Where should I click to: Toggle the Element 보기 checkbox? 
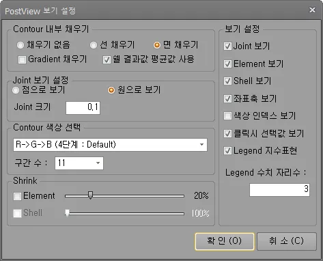pyautogui.click(x=227, y=64)
